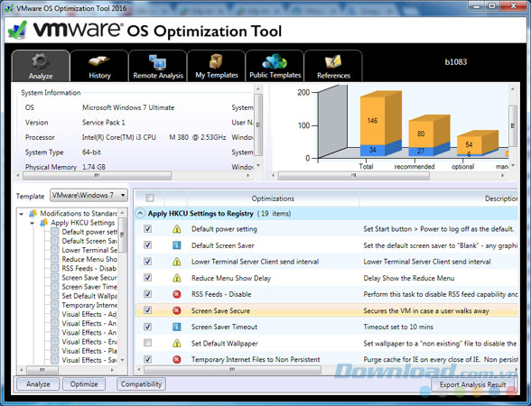The image size is (531, 406).
Task: Switch to the History tab
Action: pos(99,66)
